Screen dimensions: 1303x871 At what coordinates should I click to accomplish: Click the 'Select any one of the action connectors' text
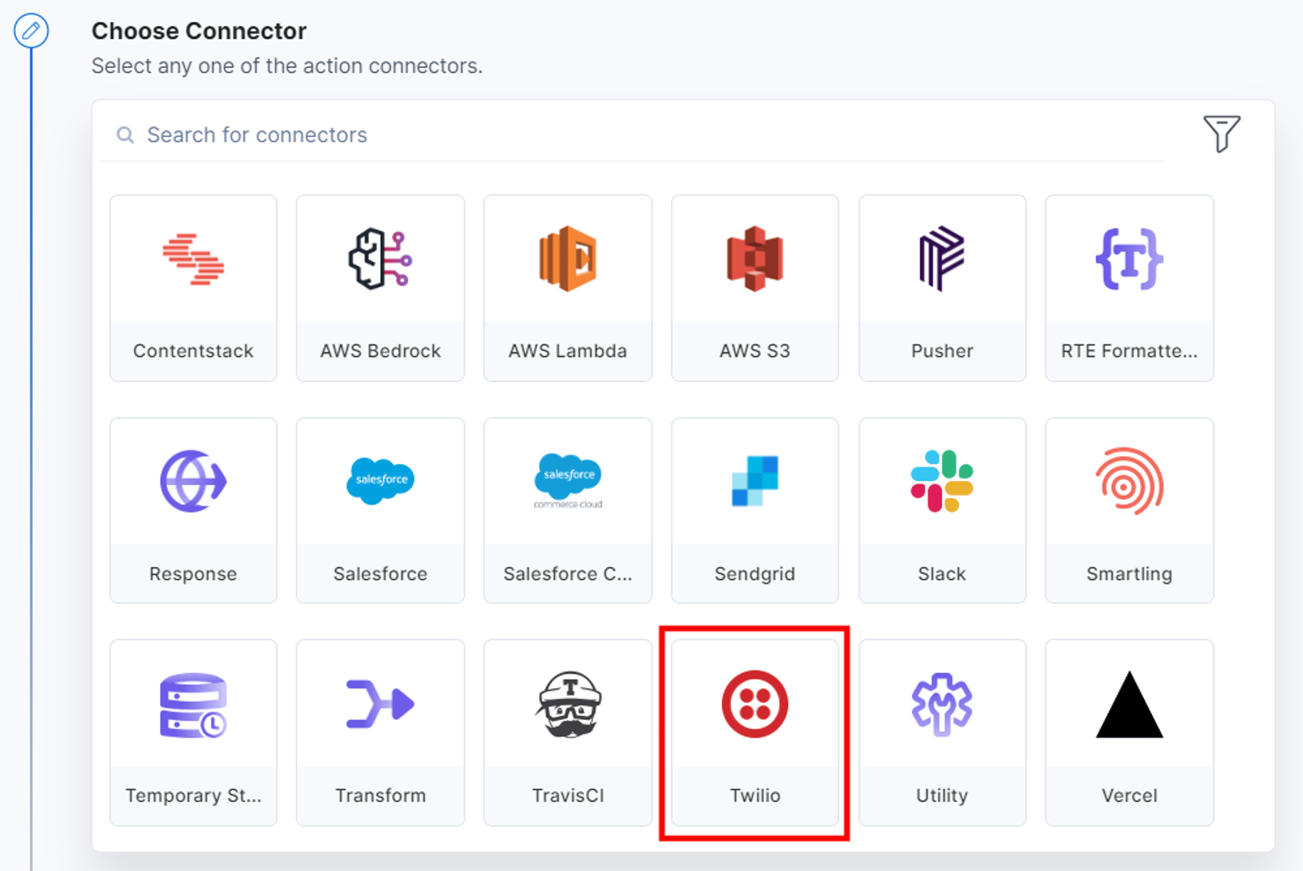287,66
